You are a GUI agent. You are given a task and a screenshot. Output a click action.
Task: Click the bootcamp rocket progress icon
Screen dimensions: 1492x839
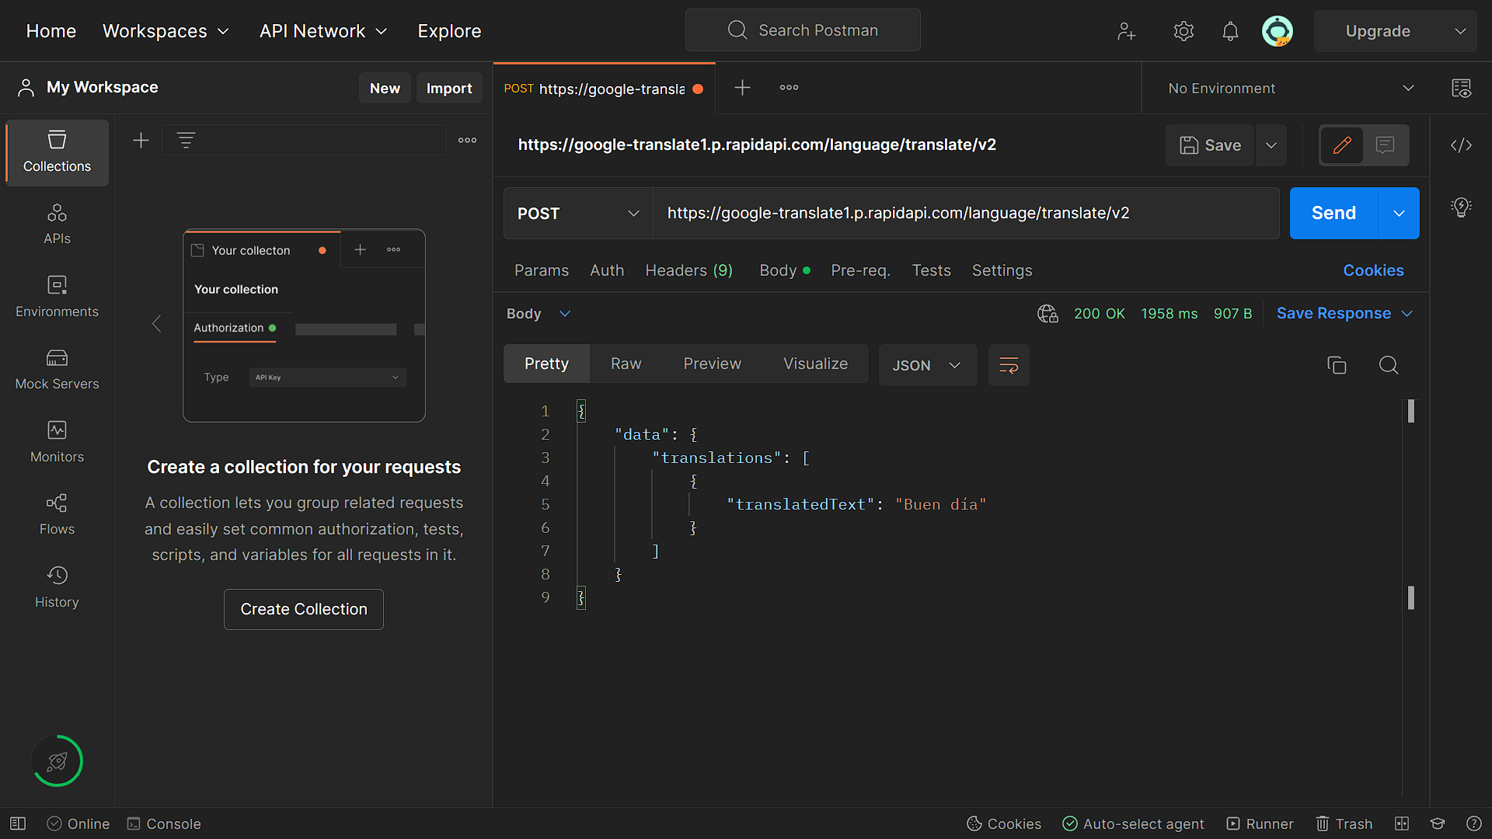pyautogui.click(x=57, y=761)
